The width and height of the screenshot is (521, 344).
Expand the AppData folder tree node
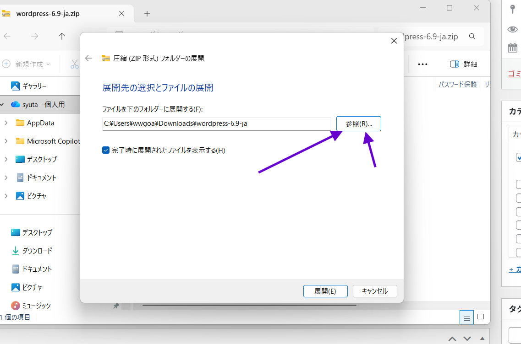[x=6, y=123]
